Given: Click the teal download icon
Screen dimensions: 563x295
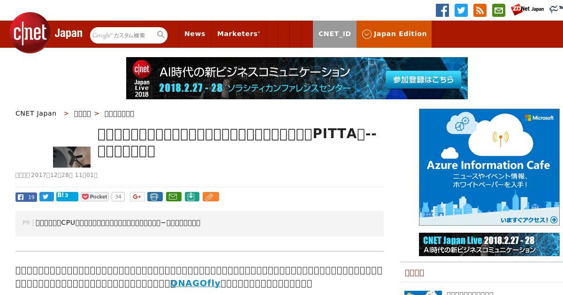Looking at the screenshot, I should (x=192, y=197).
